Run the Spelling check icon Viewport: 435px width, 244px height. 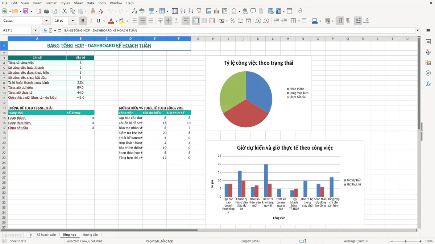tap(142, 11)
